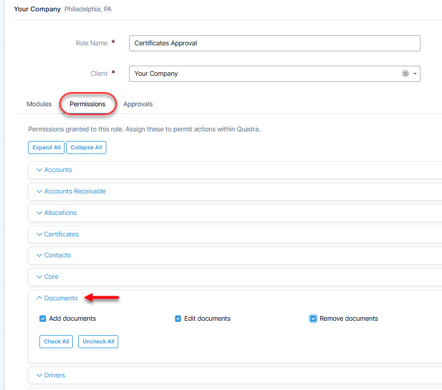Open the Certificates permissions group
442x390 pixels.
click(61, 234)
